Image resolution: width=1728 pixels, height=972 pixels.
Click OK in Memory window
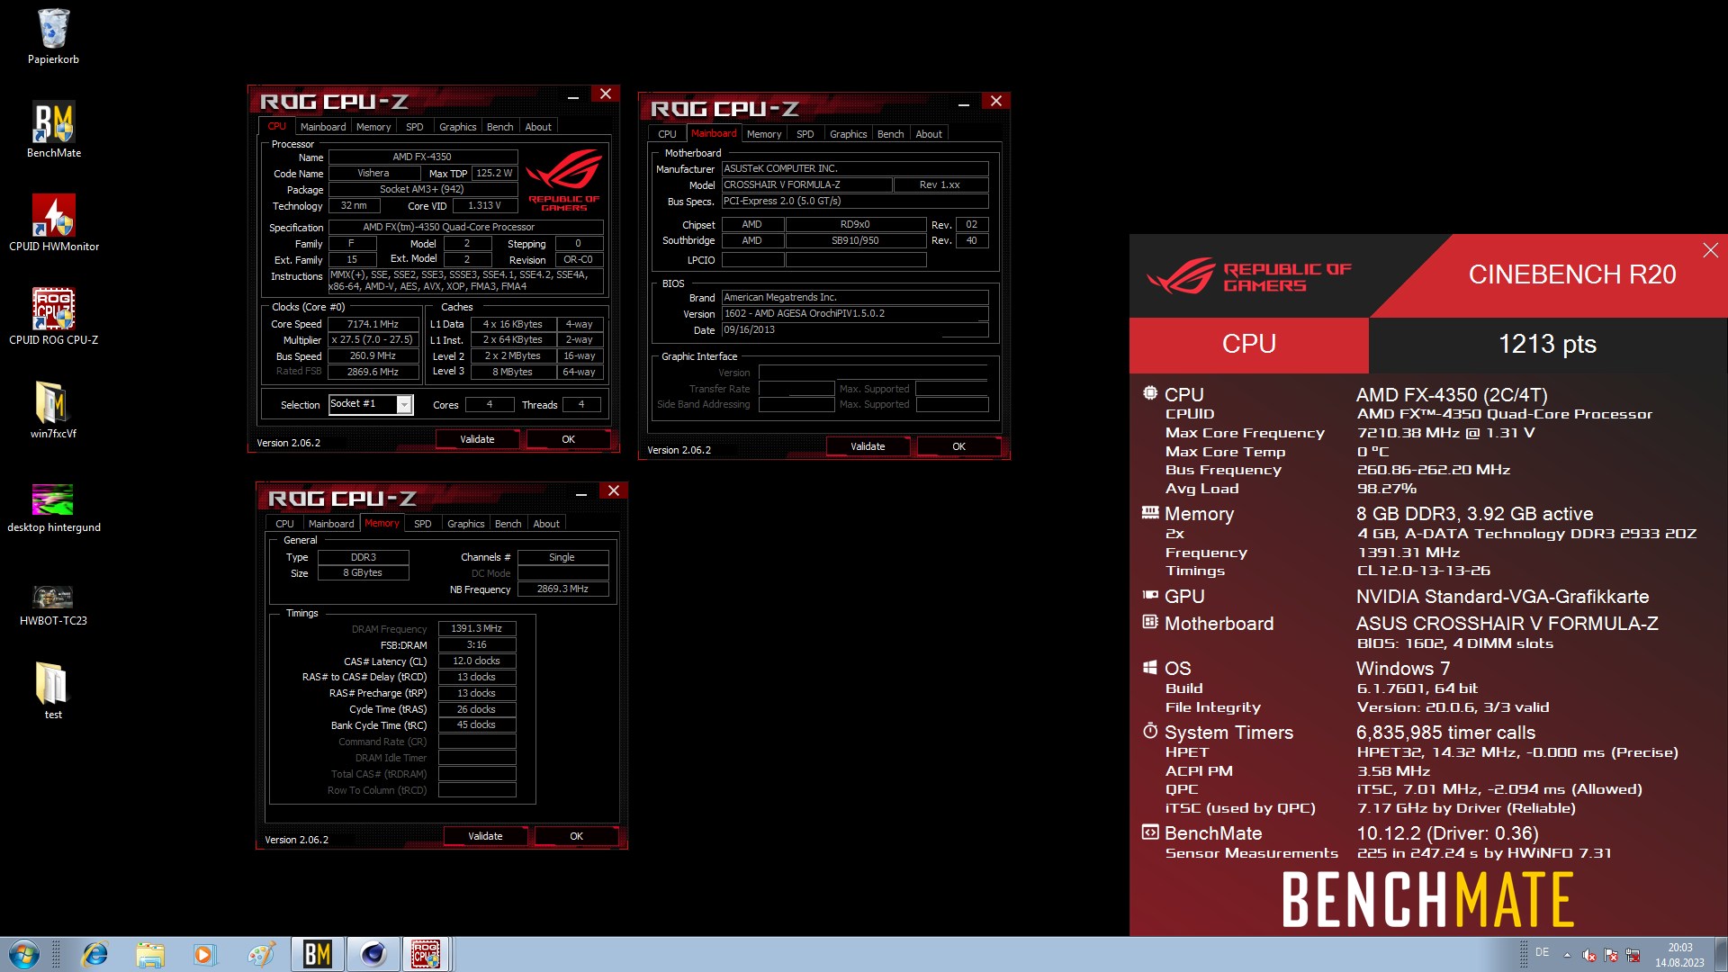(x=576, y=836)
